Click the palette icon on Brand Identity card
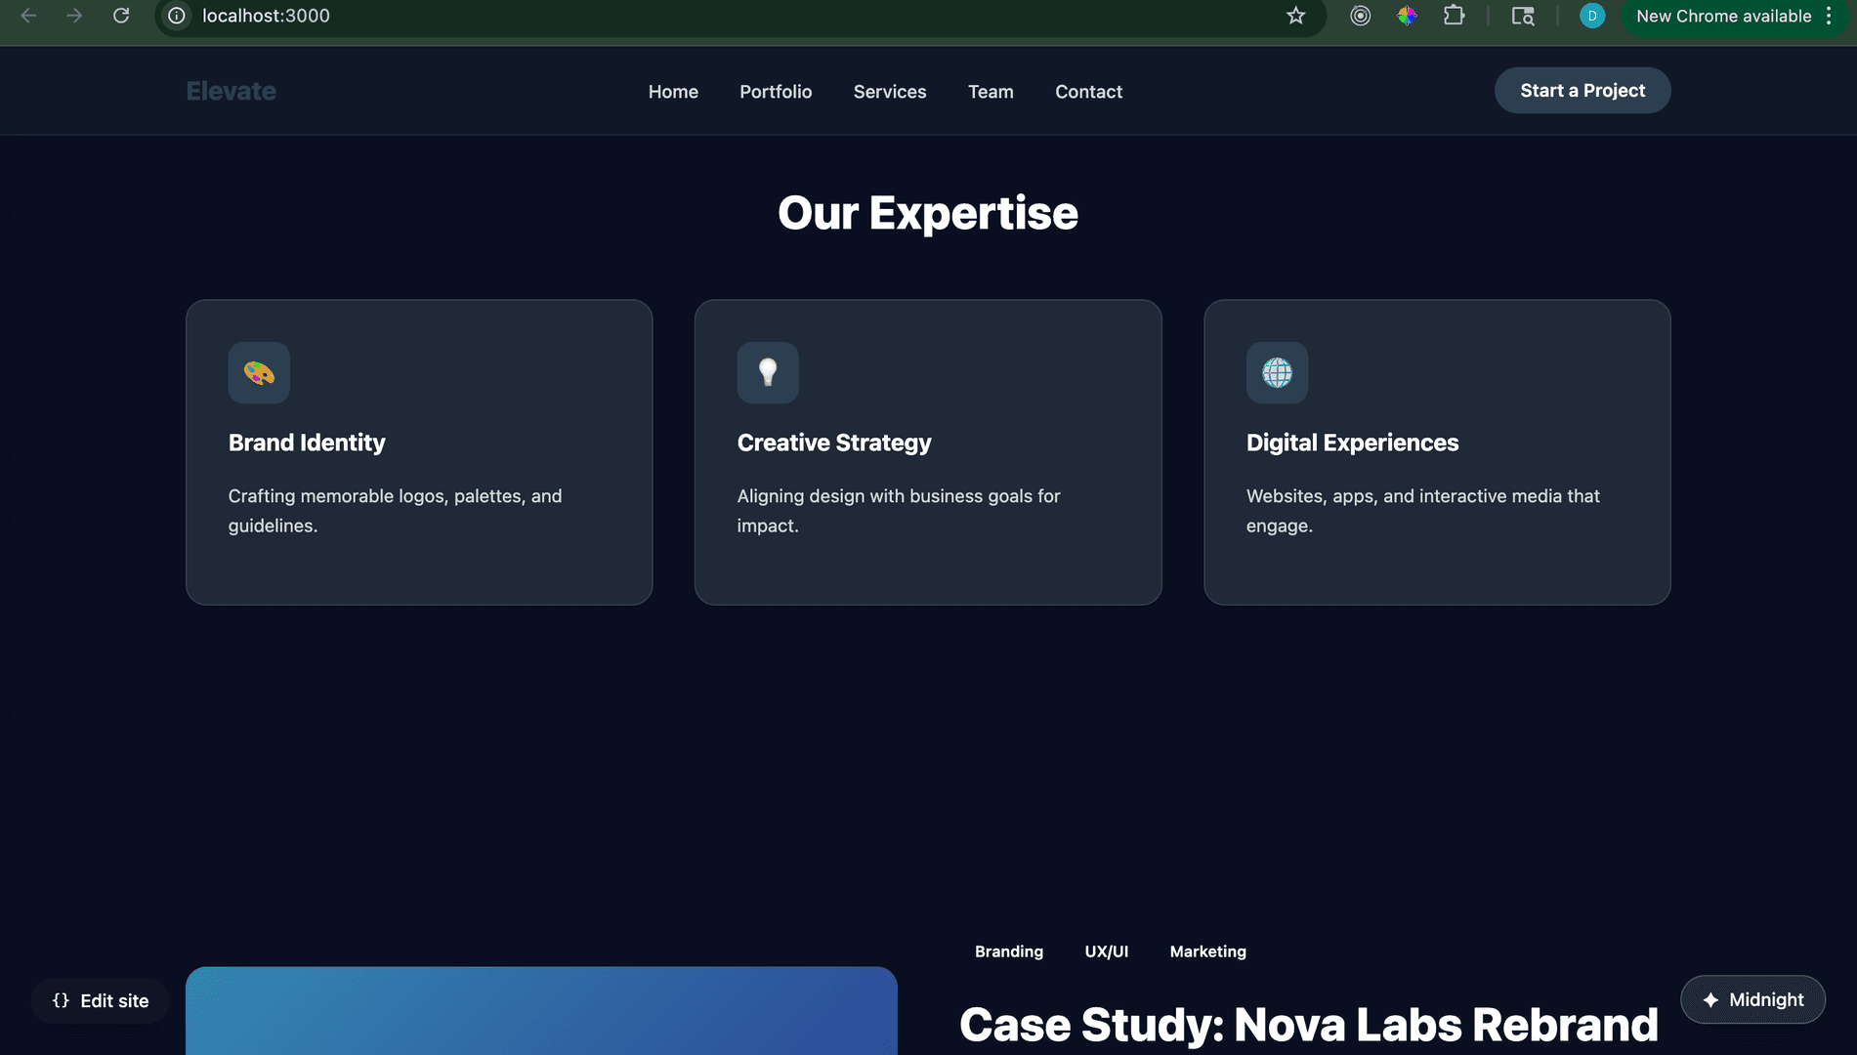 click(x=259, y=372)
